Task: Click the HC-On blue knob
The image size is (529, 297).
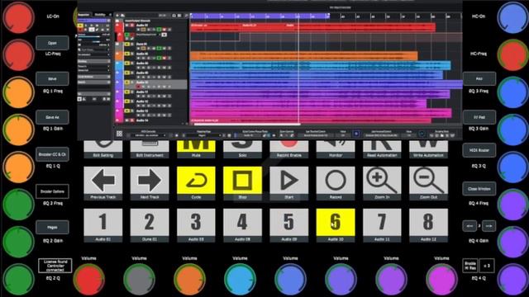Action: coord(513,16)
